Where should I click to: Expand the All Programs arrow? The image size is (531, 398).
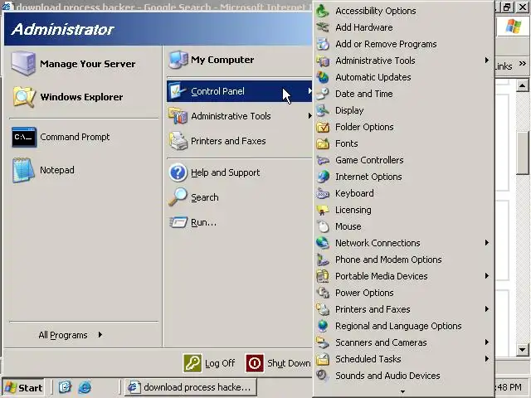click(x=100, y=335)
